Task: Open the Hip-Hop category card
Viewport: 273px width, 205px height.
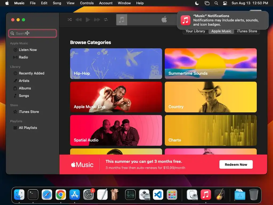Action: pyautogui.click(x=116, y=64)
